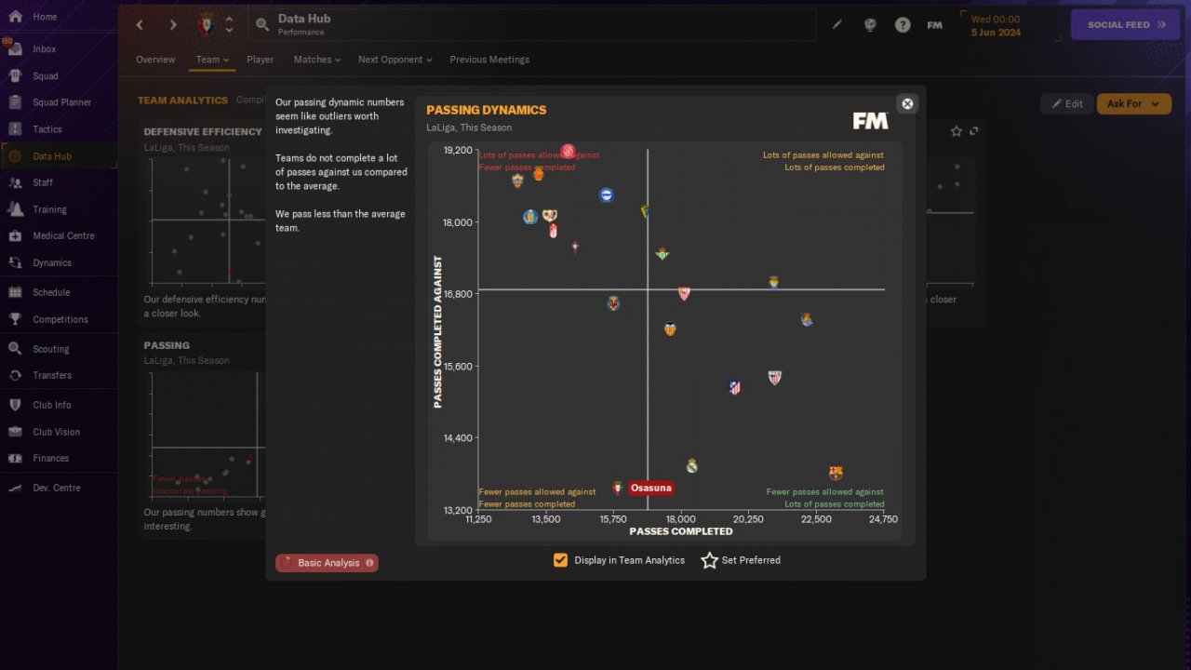Untick Display in Team Analytics checkbox
Screen dimensions: 1191x670
[560, 560]
